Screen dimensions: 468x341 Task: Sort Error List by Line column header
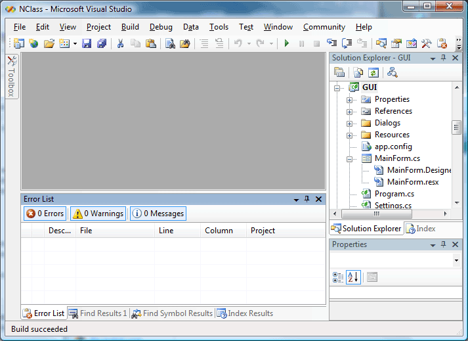pyautogui.click(x=178, y=231)
